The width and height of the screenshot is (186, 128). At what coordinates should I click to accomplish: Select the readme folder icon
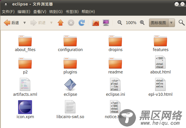(115, 63)
